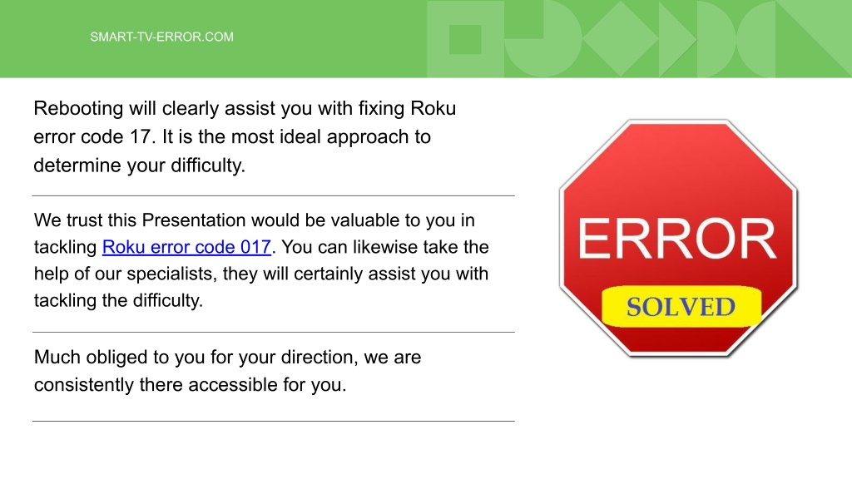Click the divider line above 'Much obliged'
The image size is (852, 479).
pos(273,332)
